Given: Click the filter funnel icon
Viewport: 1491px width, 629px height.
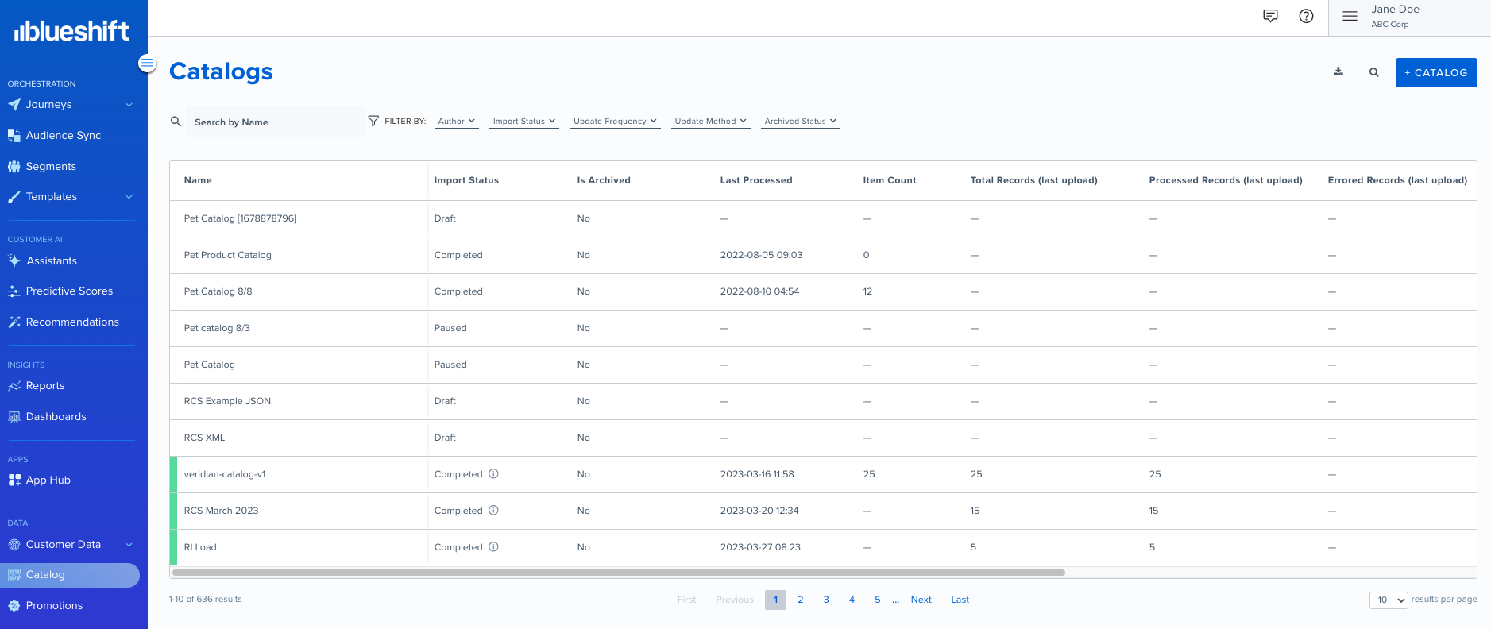Looking at the screenshot, I should pyautogui.click(x=373, y=121).
